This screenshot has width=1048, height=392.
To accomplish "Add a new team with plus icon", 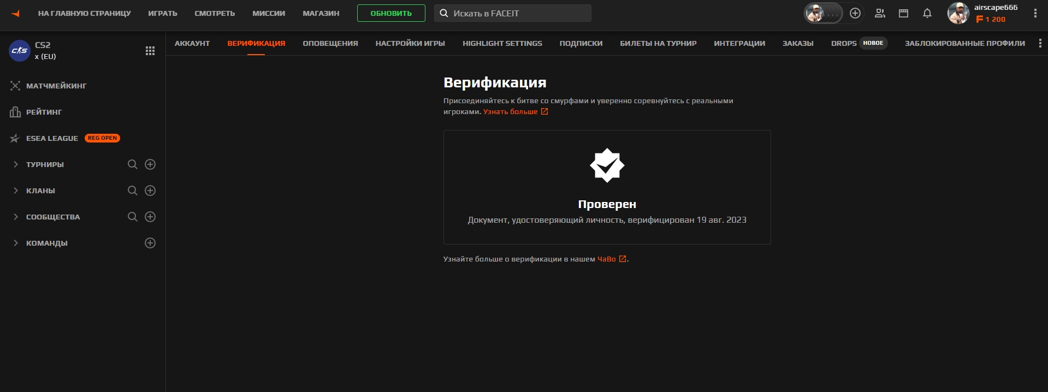I will pyautogui.click(x=150, y=243).
